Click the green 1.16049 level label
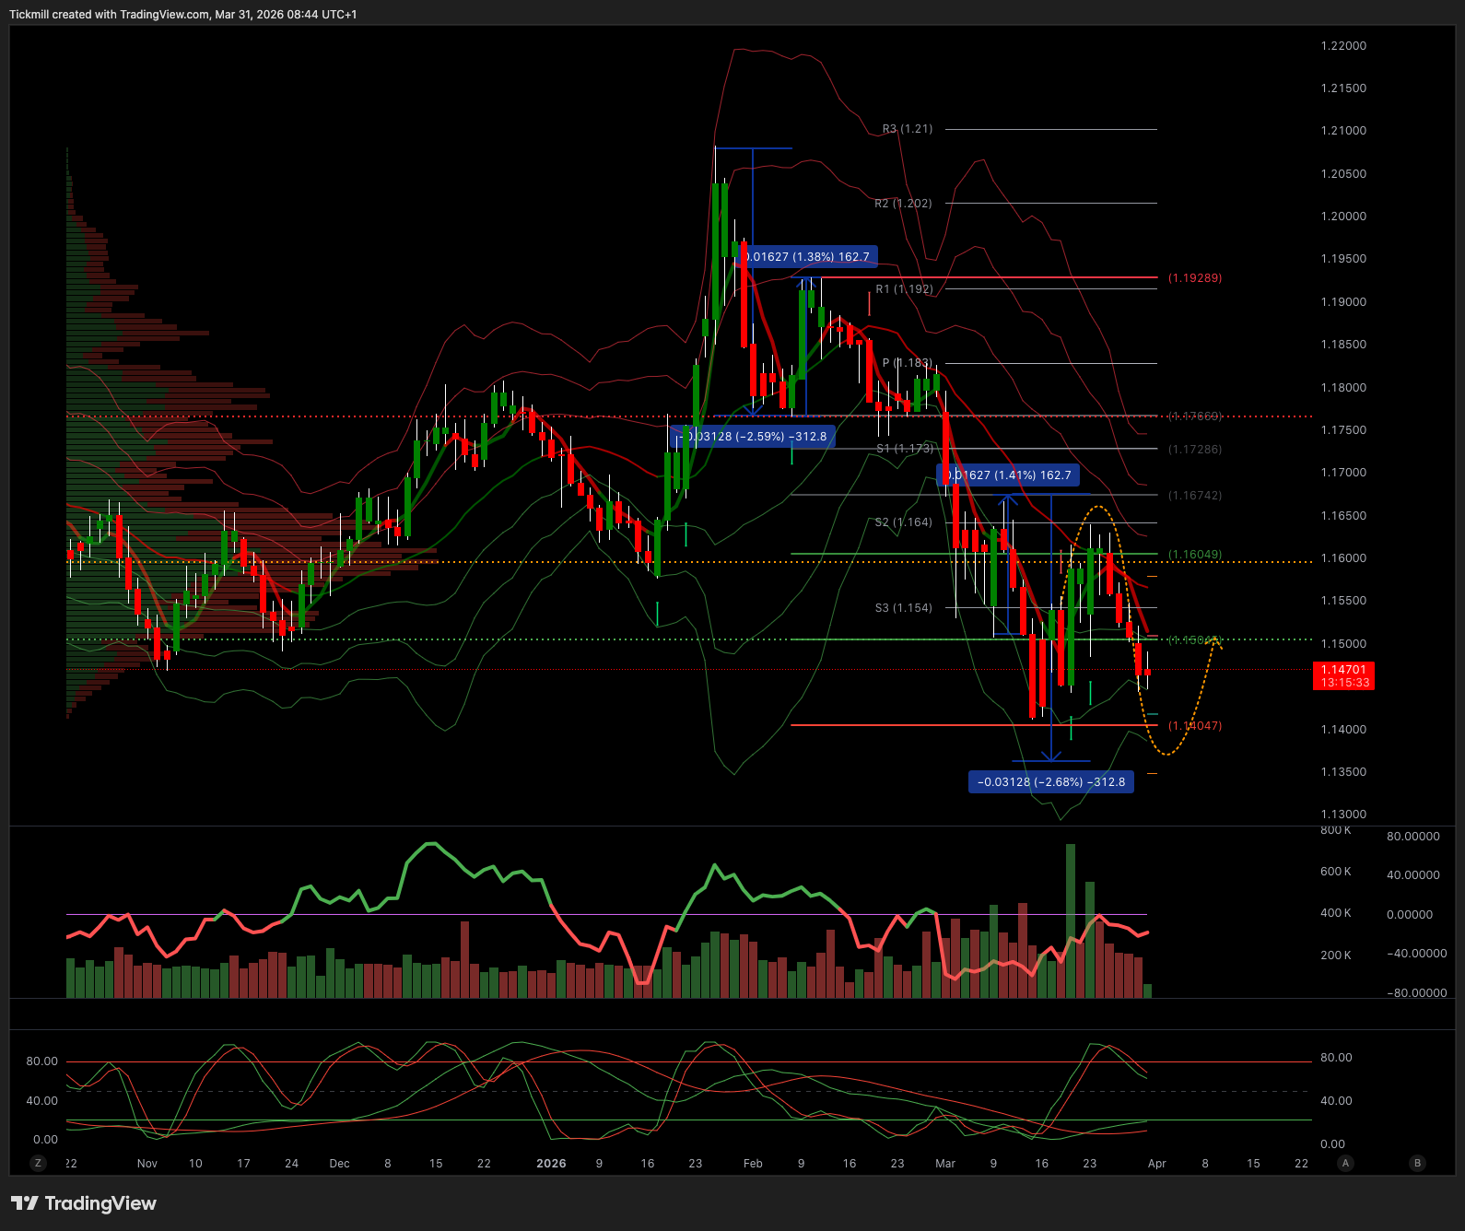The width and height of the screenshot is (1465, 1231). (x=1194, y=555)
